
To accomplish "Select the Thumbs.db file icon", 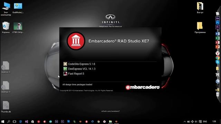I will click(6, 107).
